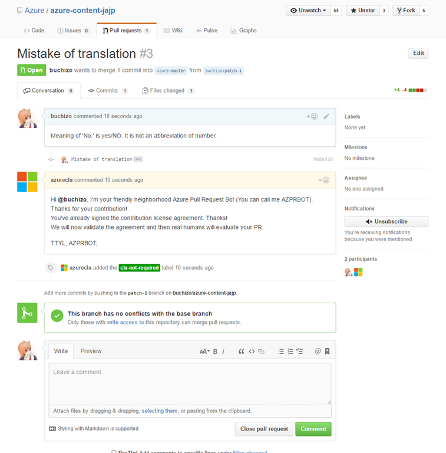Click the cla-not-required label
This screenshot has height=453, width=446.
pos(140,268)
